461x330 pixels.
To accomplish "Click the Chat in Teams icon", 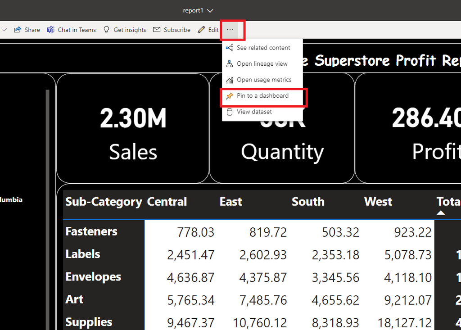I will tap(51, 30).
